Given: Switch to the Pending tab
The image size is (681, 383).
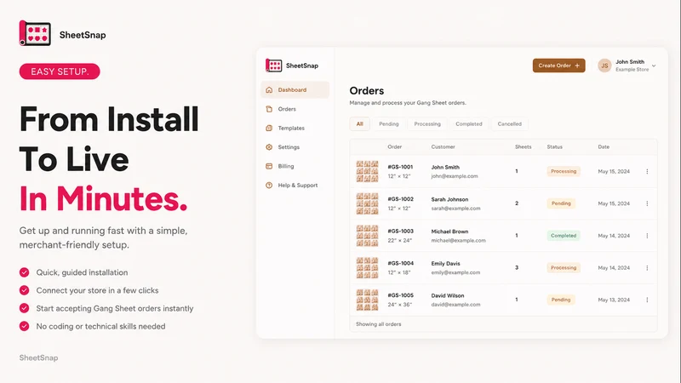Looking at the screenshot, I should (x=389, y=123).
